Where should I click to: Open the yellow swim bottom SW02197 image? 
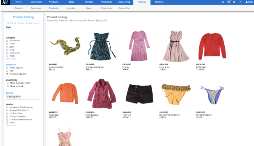click(x=176, y=94)
